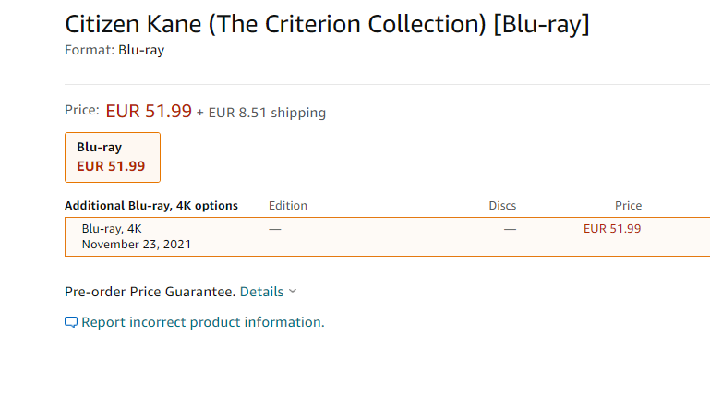Screen dimensions: 710x396
Task: Click the November 23, 2021 release date
Action: [x=137, y=245]
